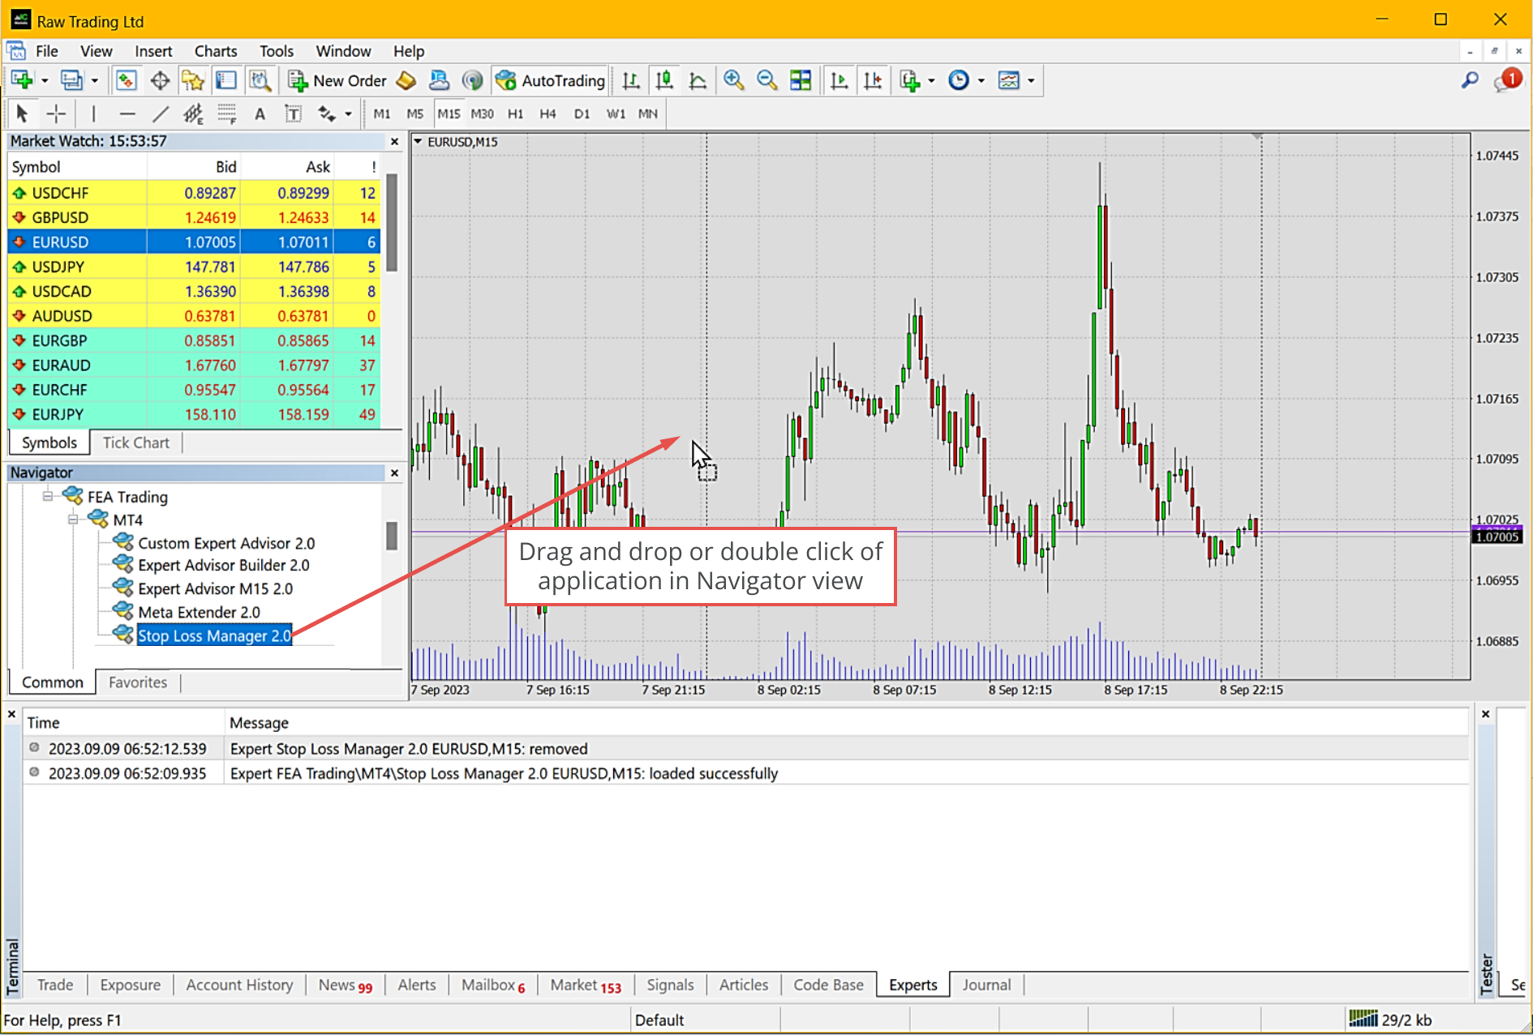Select Meta Extender 2.0 in Navigator
Image resolution: width=1533 pixels, height=1035 pixels.
(x=200, y=612)
